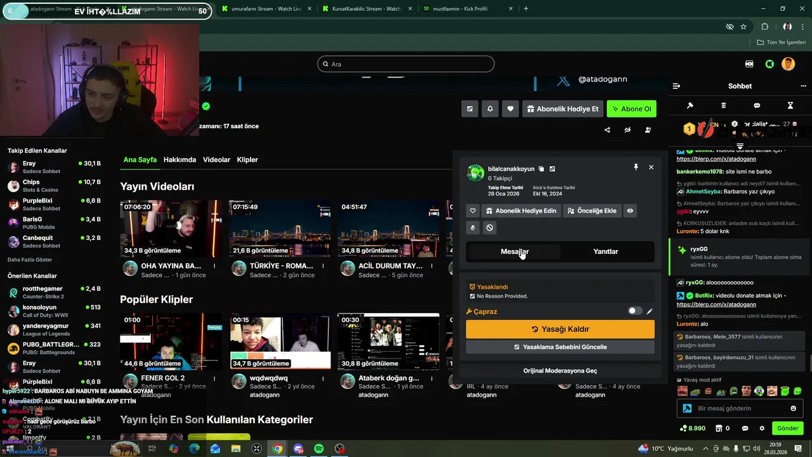Open PurpleBixi channel in Takip Edilen Kanallar

click(x=54, y=204)
